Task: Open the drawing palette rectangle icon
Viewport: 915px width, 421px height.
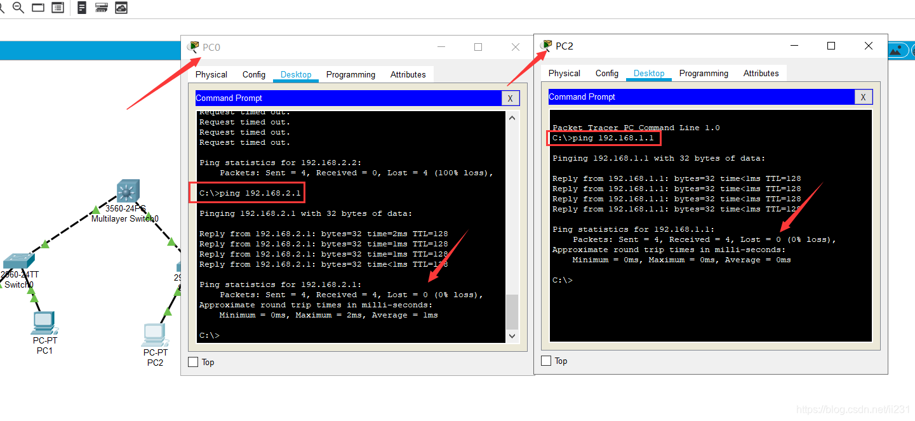Action: point(38,8)
